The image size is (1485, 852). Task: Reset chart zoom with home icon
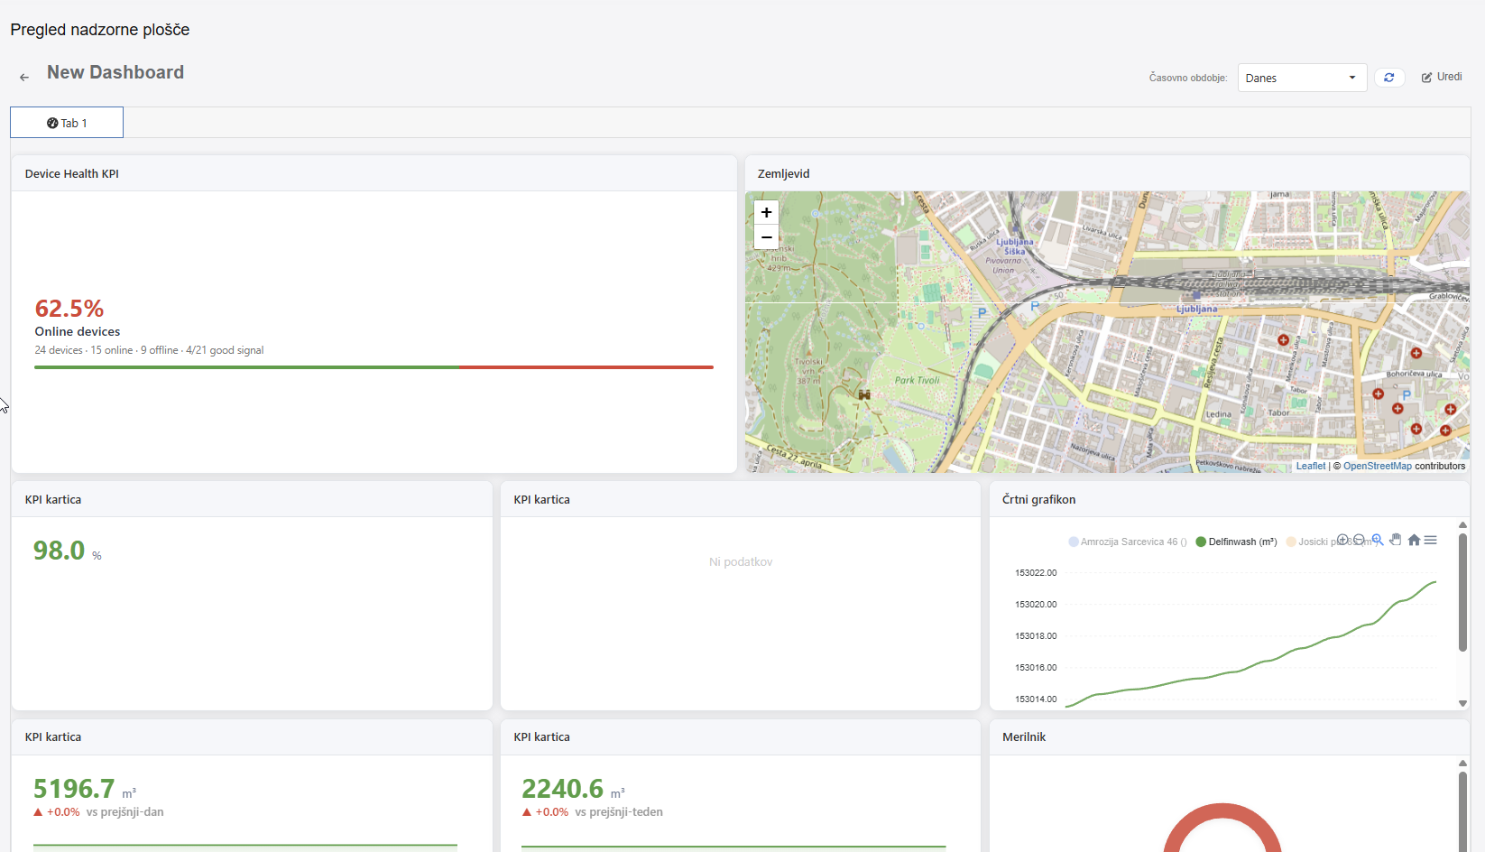click(1414, 540)
